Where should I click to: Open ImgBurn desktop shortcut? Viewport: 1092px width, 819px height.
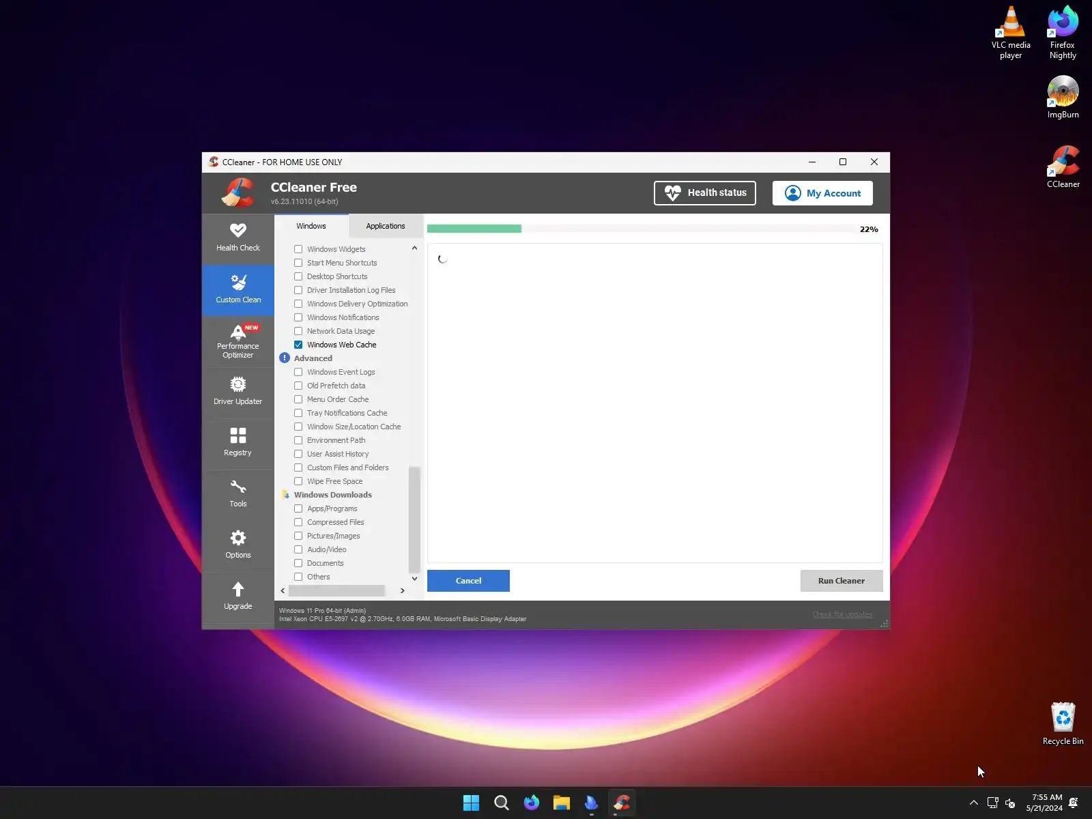point(1063,97)
